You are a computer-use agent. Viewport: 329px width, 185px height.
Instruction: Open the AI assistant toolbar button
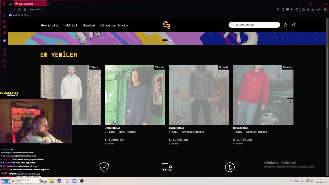(319, 10)
